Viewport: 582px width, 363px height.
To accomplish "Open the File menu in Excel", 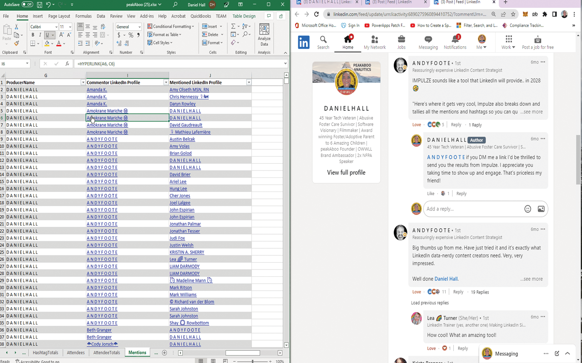I will [x=6, y=16].
